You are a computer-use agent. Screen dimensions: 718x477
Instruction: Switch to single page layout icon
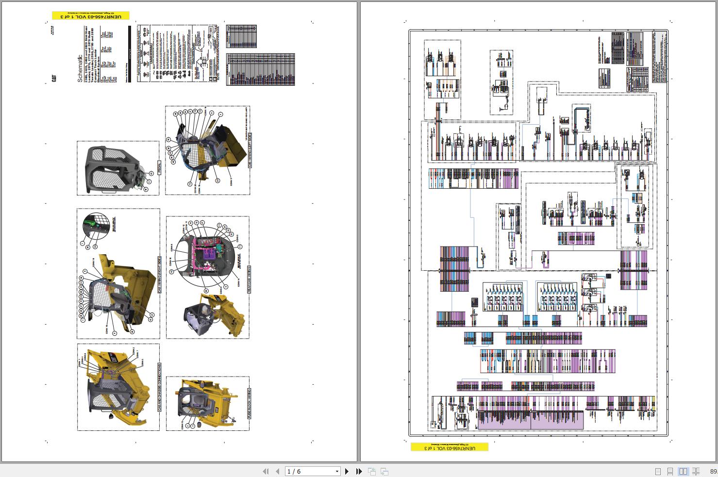658,471
